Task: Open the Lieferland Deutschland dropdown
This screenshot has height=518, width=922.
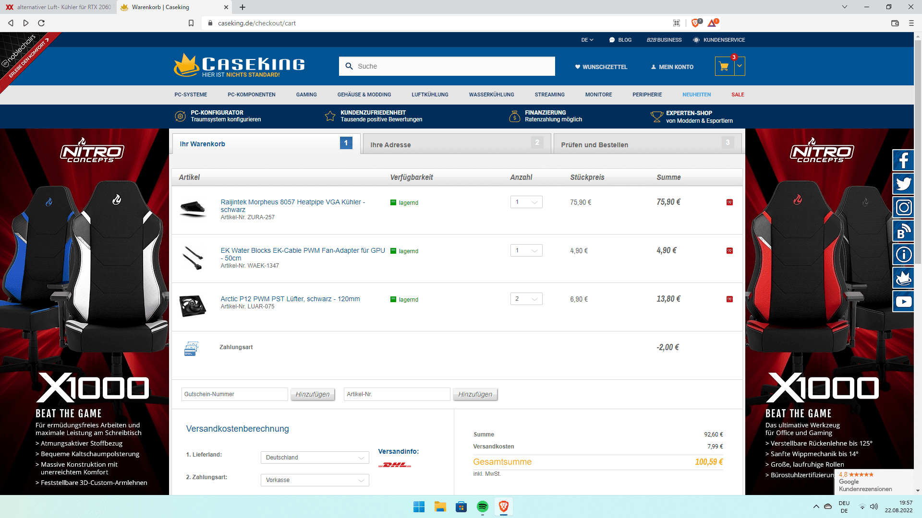Action: pos(315,458)
